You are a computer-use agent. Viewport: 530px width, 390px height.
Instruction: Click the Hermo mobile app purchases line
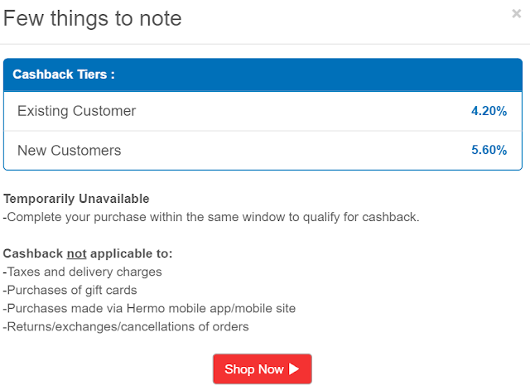tap(149, 308)
